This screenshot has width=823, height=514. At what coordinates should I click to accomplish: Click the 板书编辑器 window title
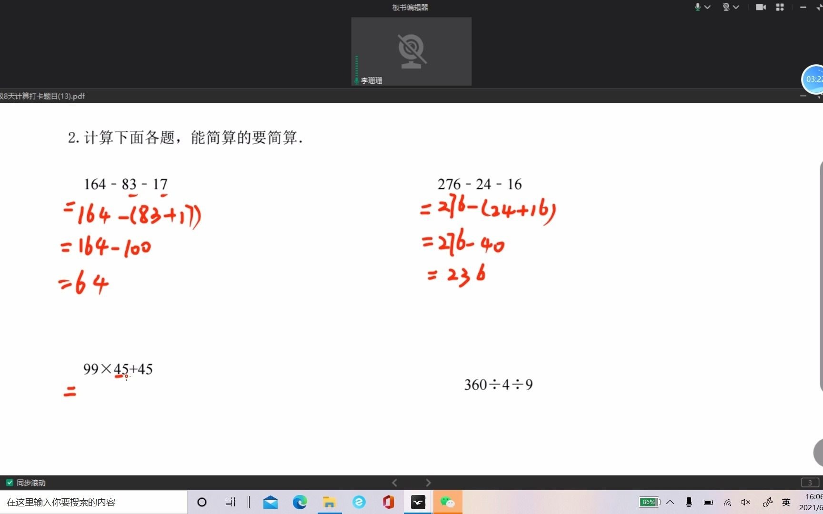410,7
